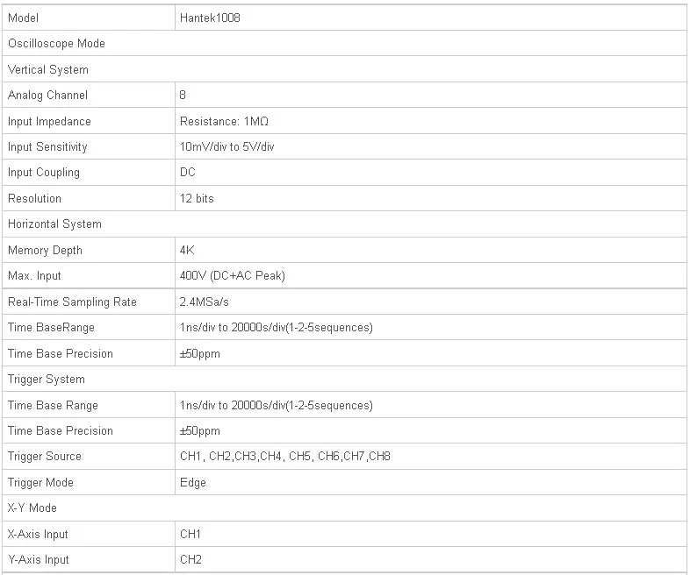
Task: Select the Oscilloscope Mode section header row
Action: point(344,44)
